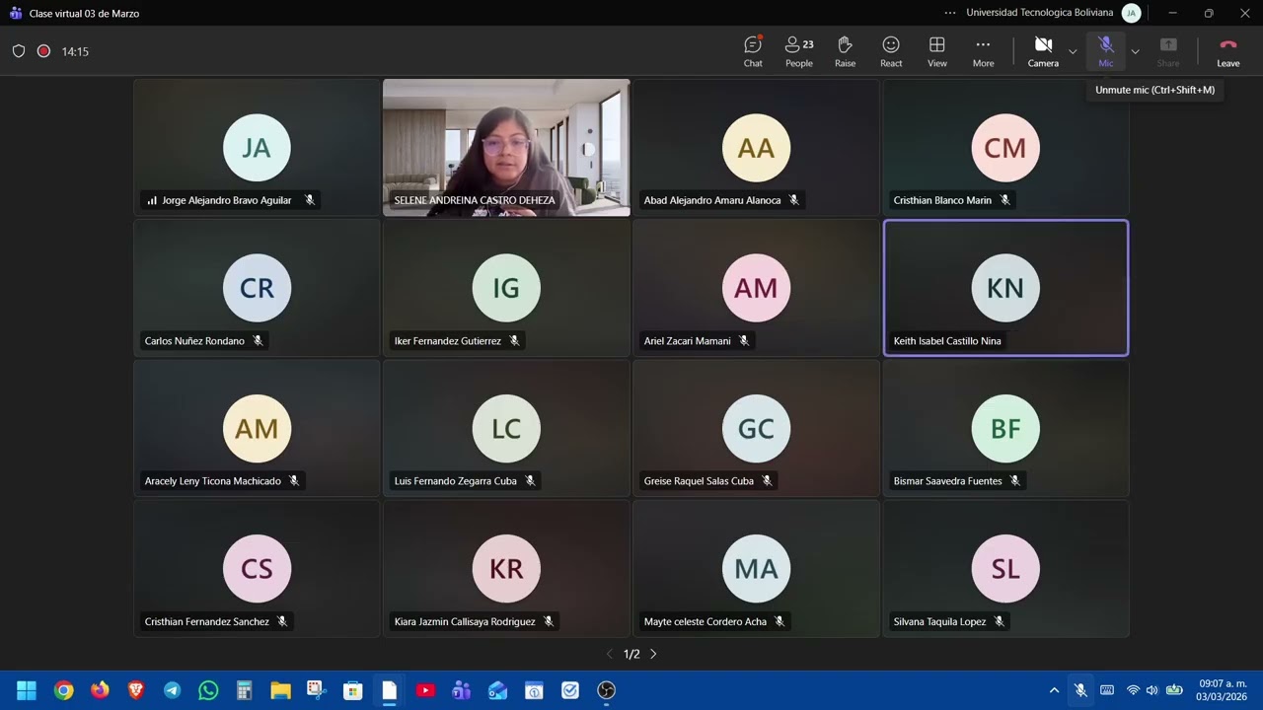The image size is (1263, 710).
Task: Click the SL avatar of Silvana Taquila Lopez
Action: point(1005,568)
